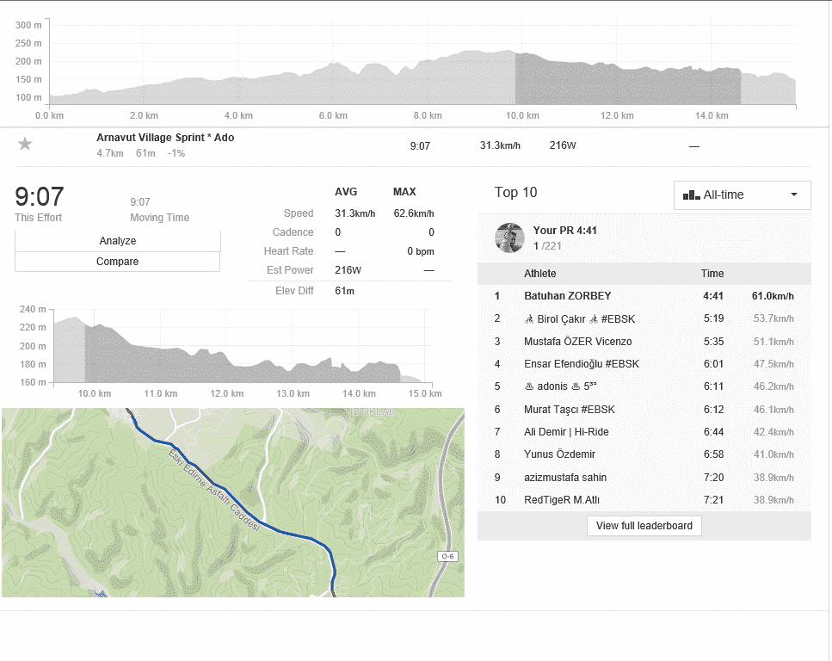Screen dimensions: 832x661
Task: Open Yunus Özdemir's leaderboard entry
Action: point(559,454)
